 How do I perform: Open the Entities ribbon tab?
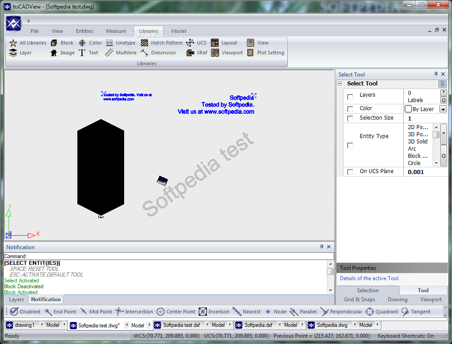85,31
